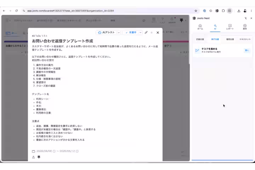
Task: Click 開く on the タスクを進める card
Action: (247, 50)
